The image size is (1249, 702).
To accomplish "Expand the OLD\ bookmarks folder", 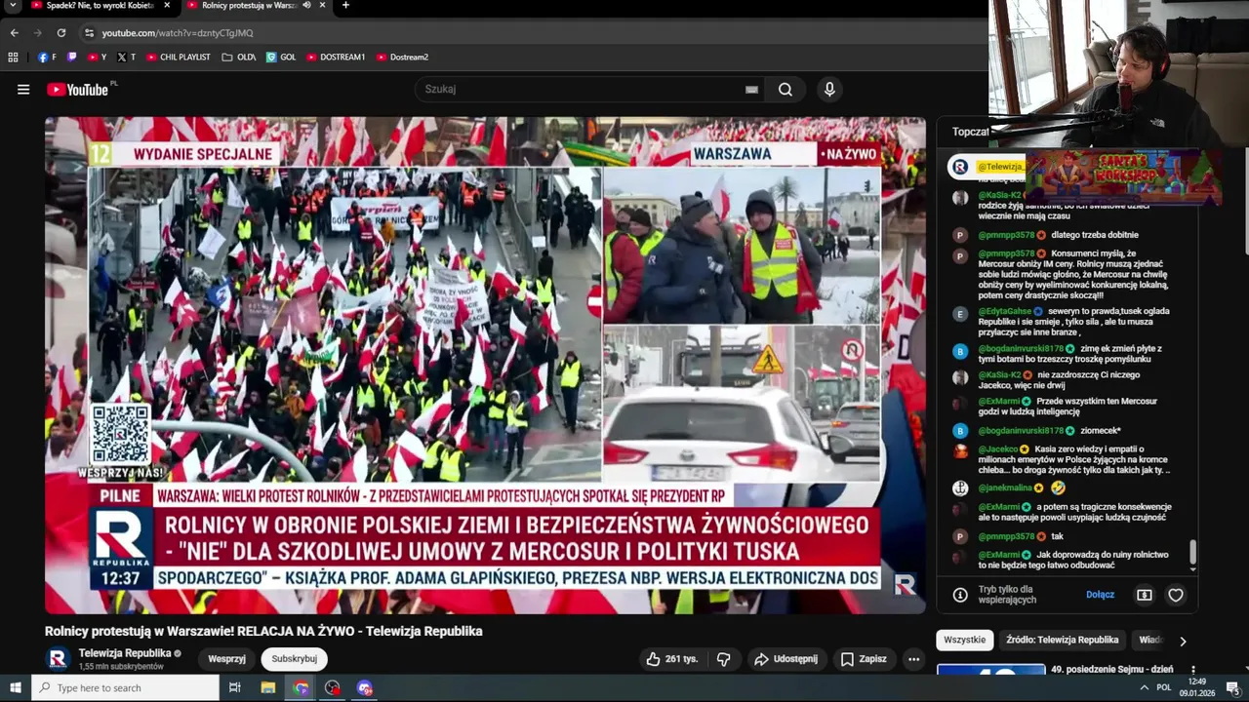I will pos(239,58).
